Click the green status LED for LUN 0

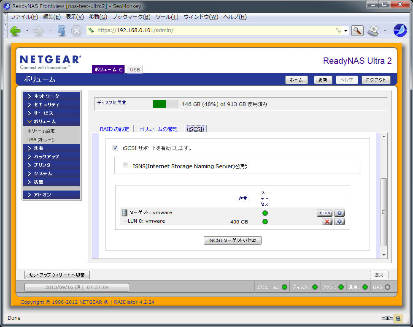265,221
